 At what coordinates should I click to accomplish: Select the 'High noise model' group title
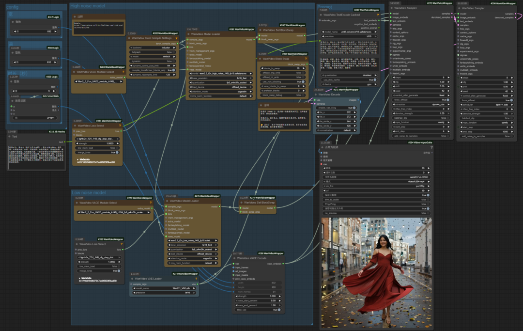(88, 6)
